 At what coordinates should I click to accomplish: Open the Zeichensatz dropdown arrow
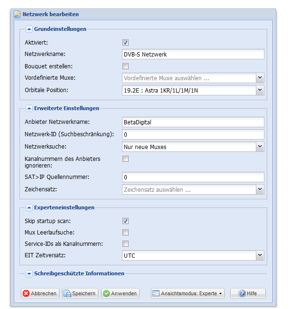click(x=260, y=189)
